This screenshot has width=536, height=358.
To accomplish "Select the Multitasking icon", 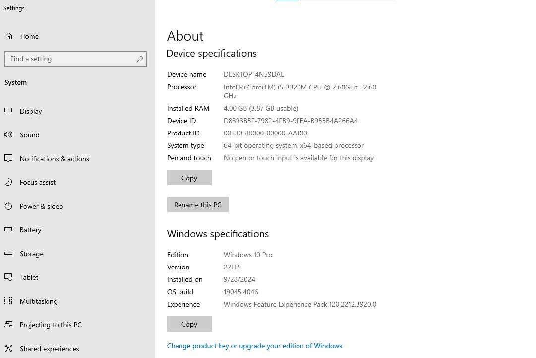I will [x=8, y=301].
